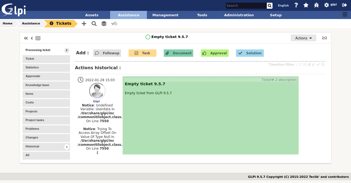Toggle the solutions checkmark timeline filter
The height and width of the screenshot is (183, 351).
pyautogui.click(x=318, y=64)
